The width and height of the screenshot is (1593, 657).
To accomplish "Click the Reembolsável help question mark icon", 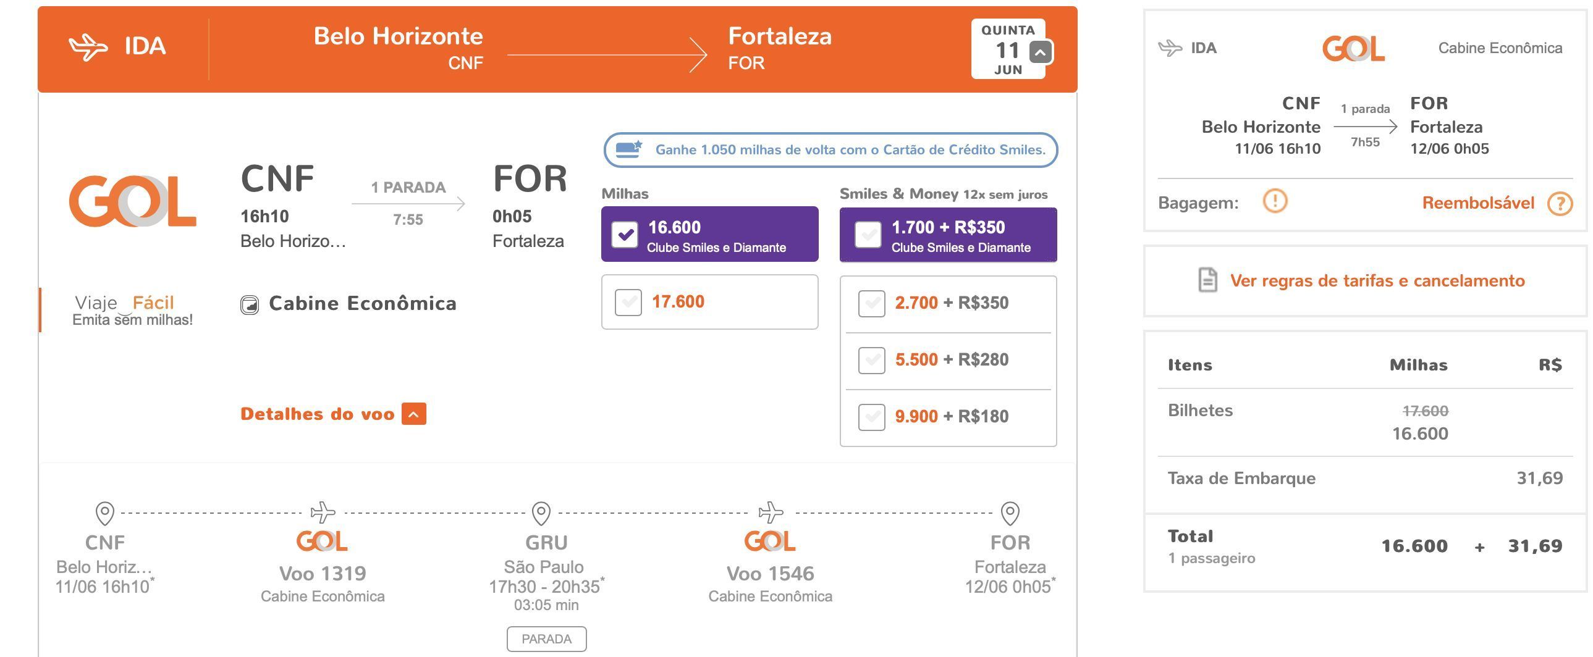I will [x=1560, y=203].
